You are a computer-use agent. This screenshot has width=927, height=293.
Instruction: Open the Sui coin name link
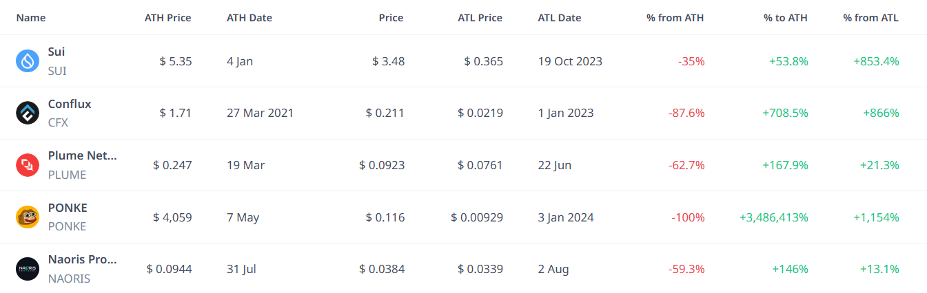(57, 52)
